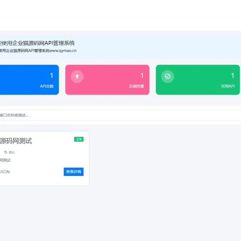
Task: Click the upward arrow icon in pink card
Action: [x=77, y=77]
